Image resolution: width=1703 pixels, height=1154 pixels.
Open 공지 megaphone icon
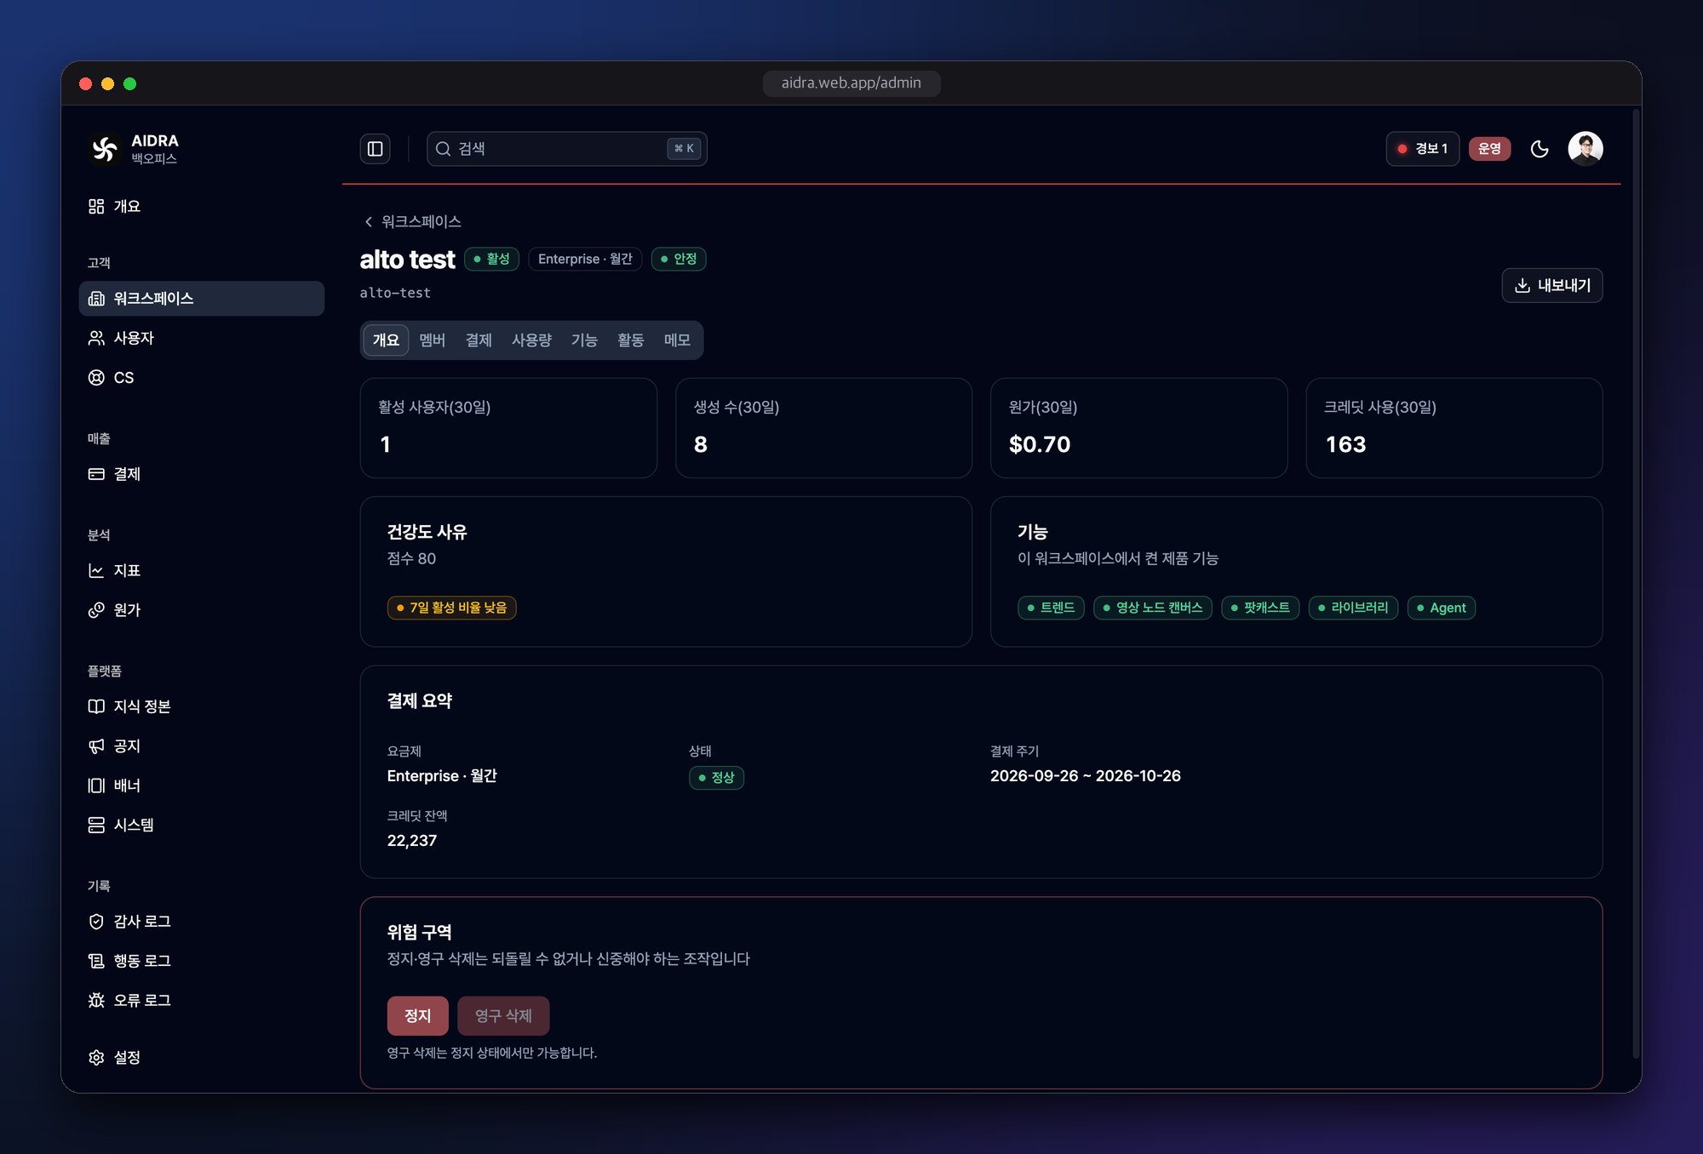point(96,746)
